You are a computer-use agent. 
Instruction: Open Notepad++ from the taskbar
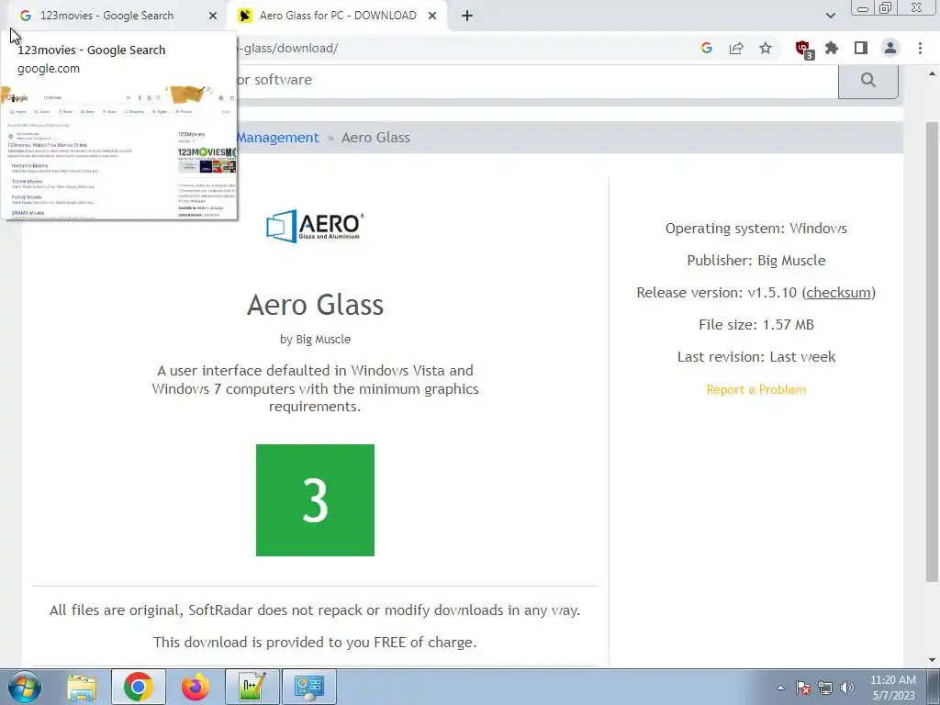[x=252, y=687]
